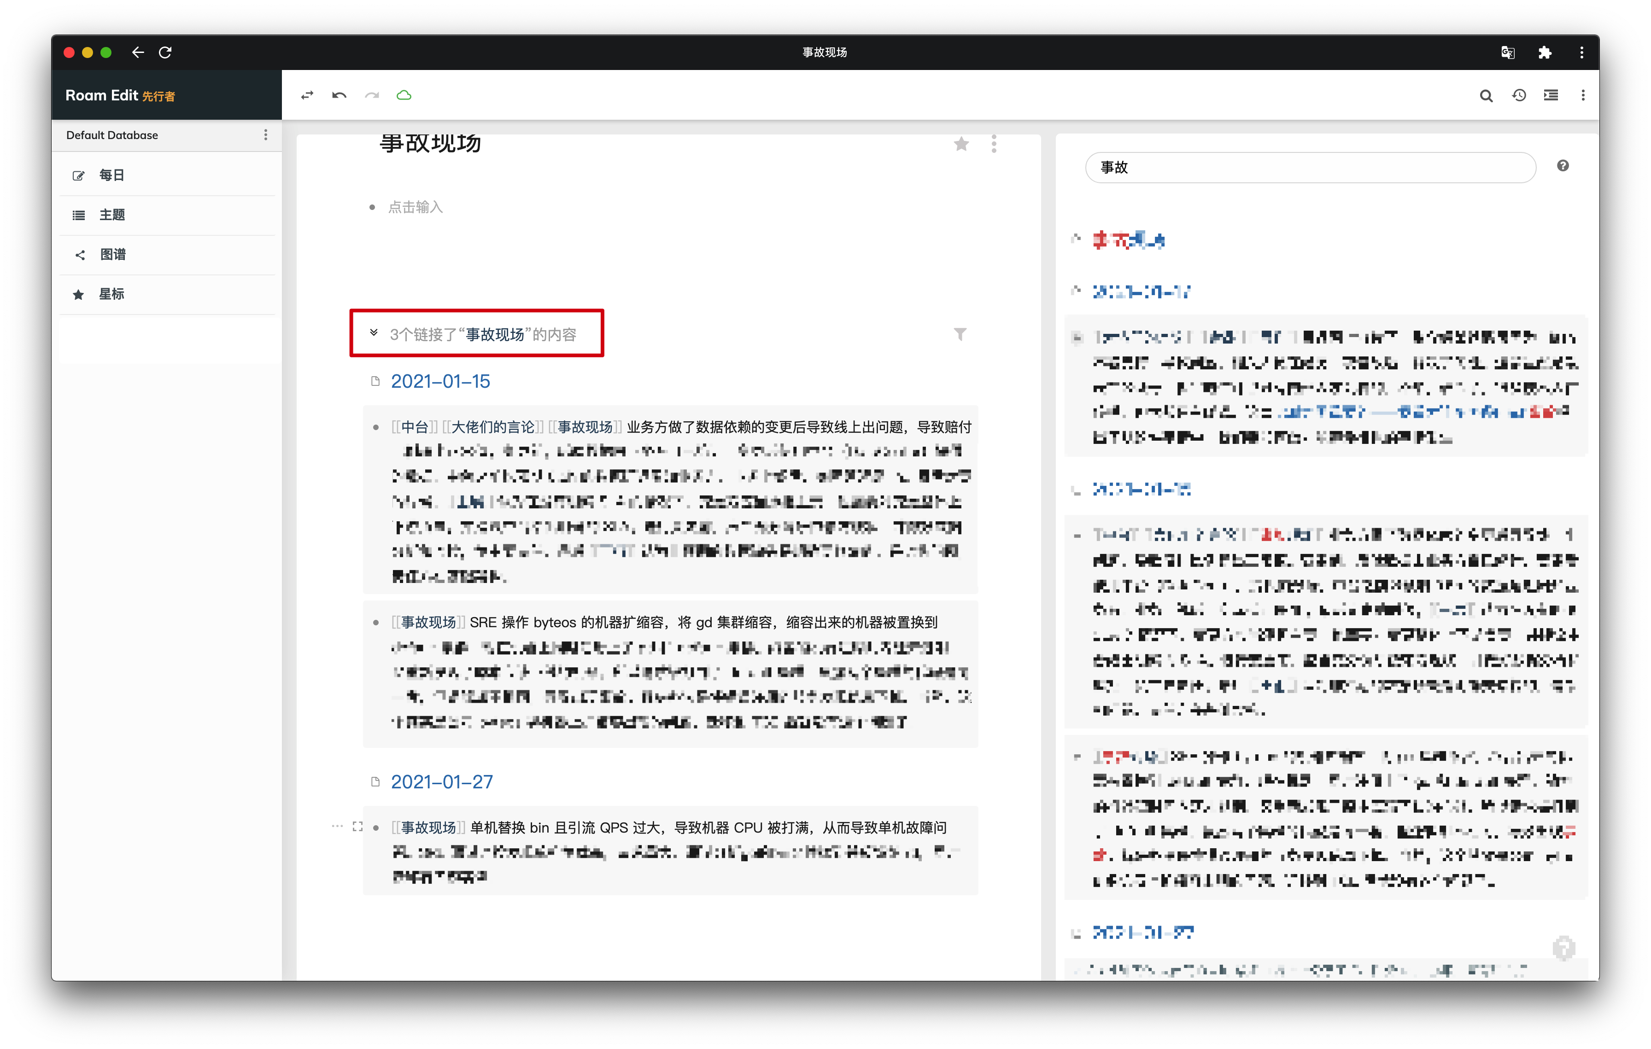Toggle the right sidebar panel icon

click(1551, 96)
